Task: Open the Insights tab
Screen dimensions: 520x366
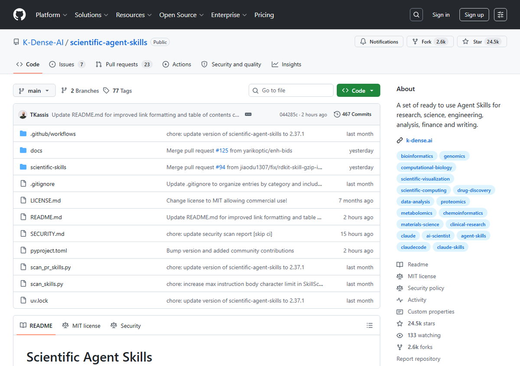Action: click(x=286, y=64)
